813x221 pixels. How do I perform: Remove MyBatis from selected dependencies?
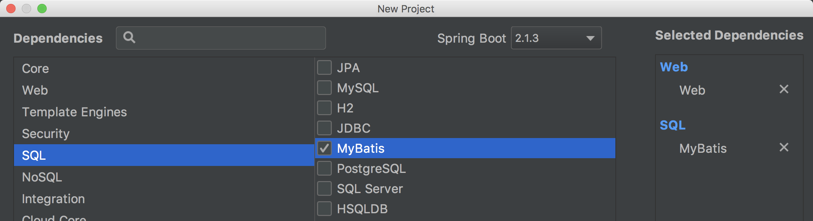784,147
